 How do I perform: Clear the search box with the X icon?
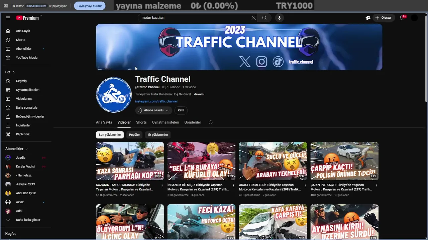[x=253, y=18]
